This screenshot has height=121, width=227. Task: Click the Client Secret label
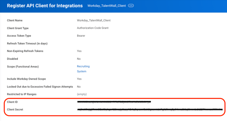[x=15, y=109]
